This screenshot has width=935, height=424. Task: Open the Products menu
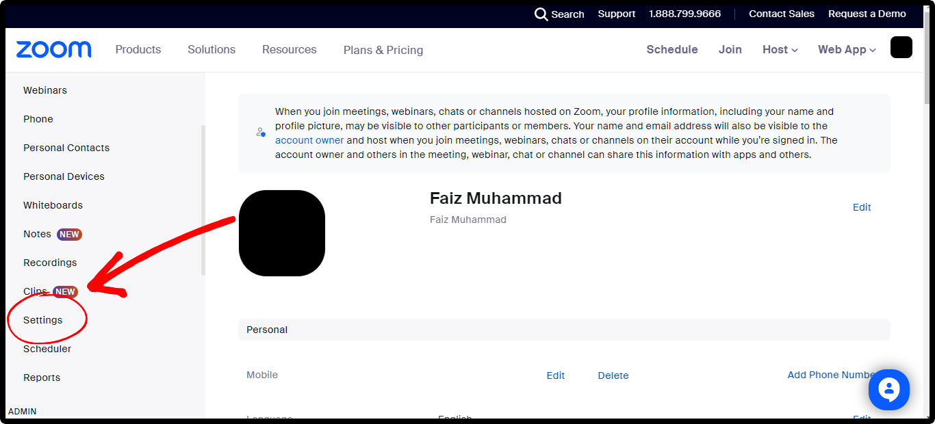(138, 49)
